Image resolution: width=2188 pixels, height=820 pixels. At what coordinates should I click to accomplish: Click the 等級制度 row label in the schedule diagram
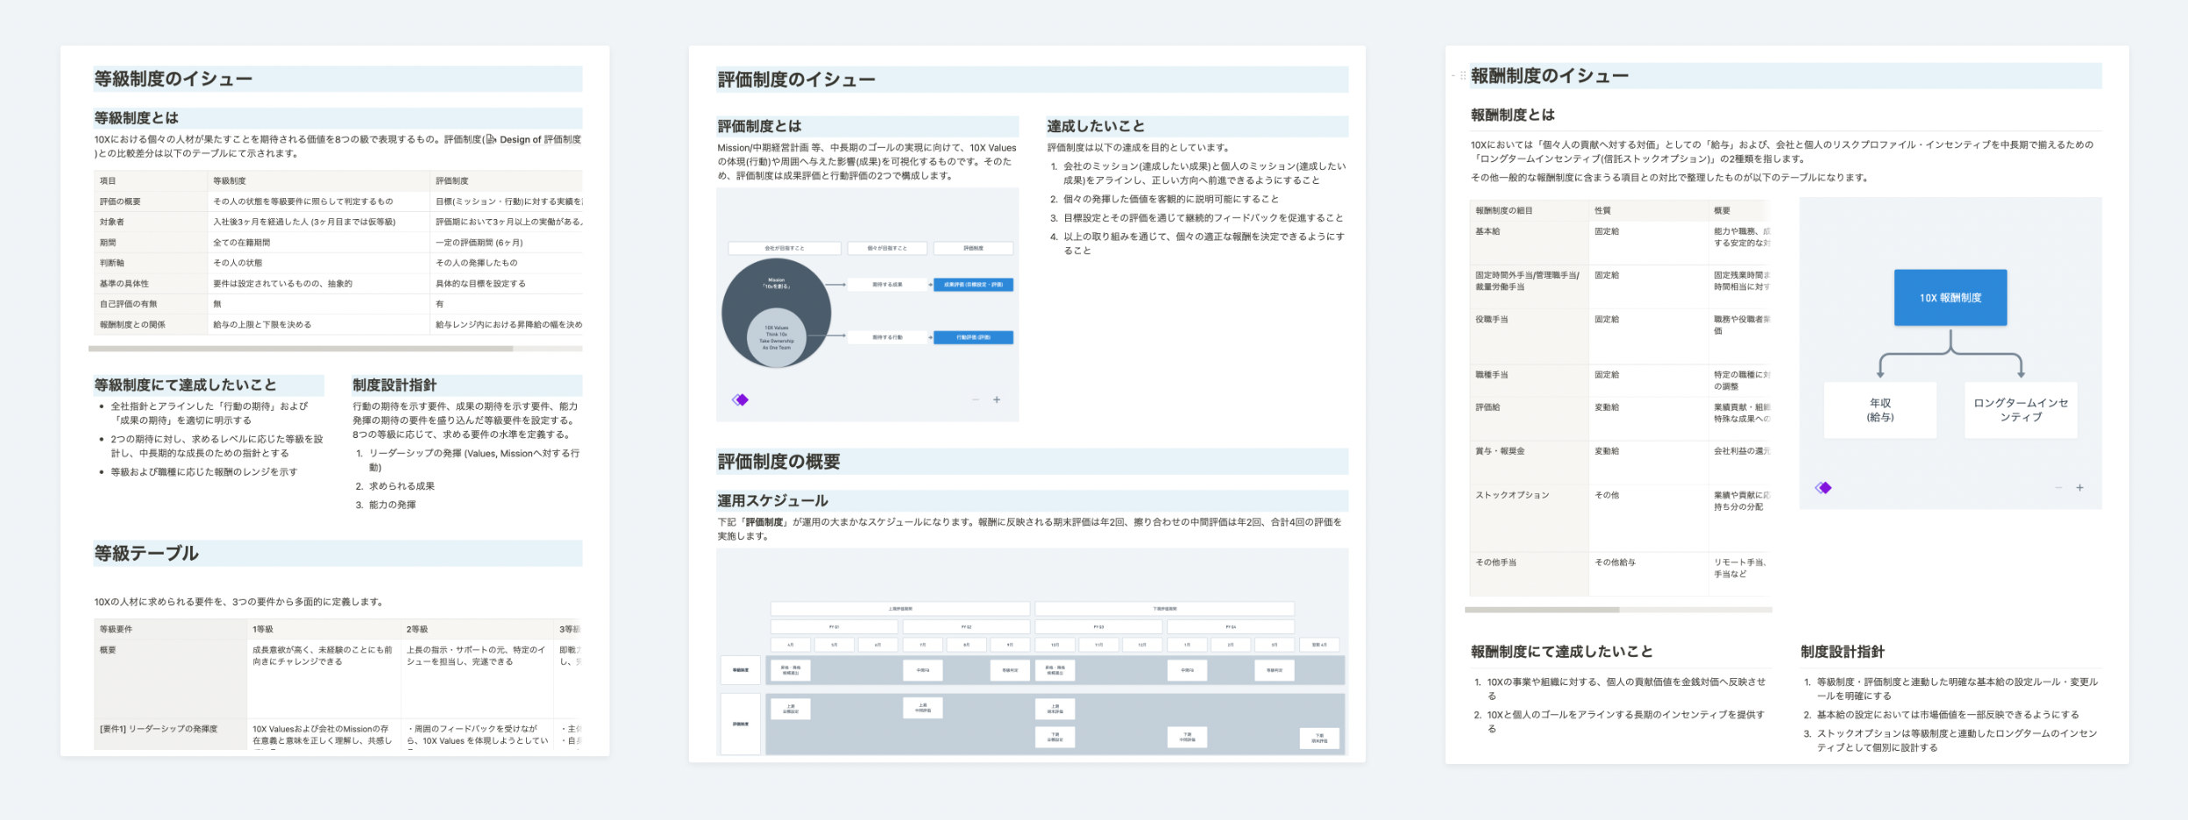pos(741,670)
